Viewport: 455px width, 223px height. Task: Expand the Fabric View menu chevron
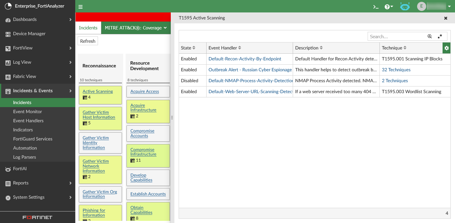click(70, 77)
